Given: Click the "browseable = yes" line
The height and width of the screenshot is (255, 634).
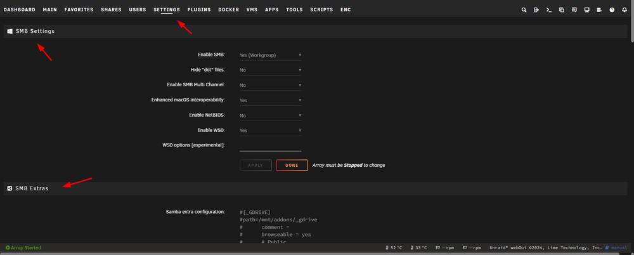Looking at the screenshot, I should pyautogui.click(x=286, y=235).
